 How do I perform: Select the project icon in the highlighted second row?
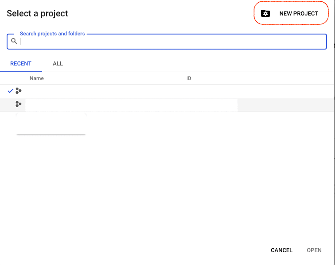tap(18, 104)
